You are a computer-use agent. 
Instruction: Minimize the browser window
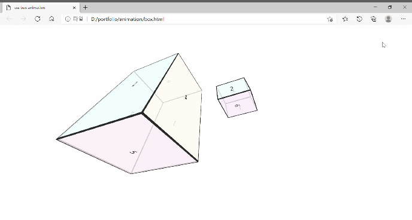pyautogui.click(x=375, y=7)
